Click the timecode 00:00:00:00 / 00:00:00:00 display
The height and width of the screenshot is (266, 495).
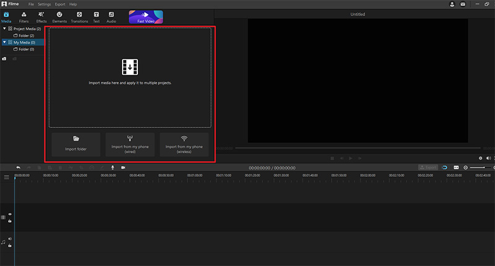[272, 168]
